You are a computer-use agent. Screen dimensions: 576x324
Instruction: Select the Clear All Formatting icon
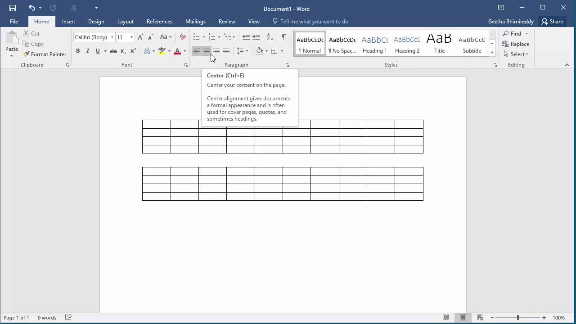[x=182, y=36]
